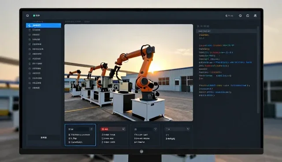
Task: Select the blue highlighted sidebar item
Action: pos(43,26)
